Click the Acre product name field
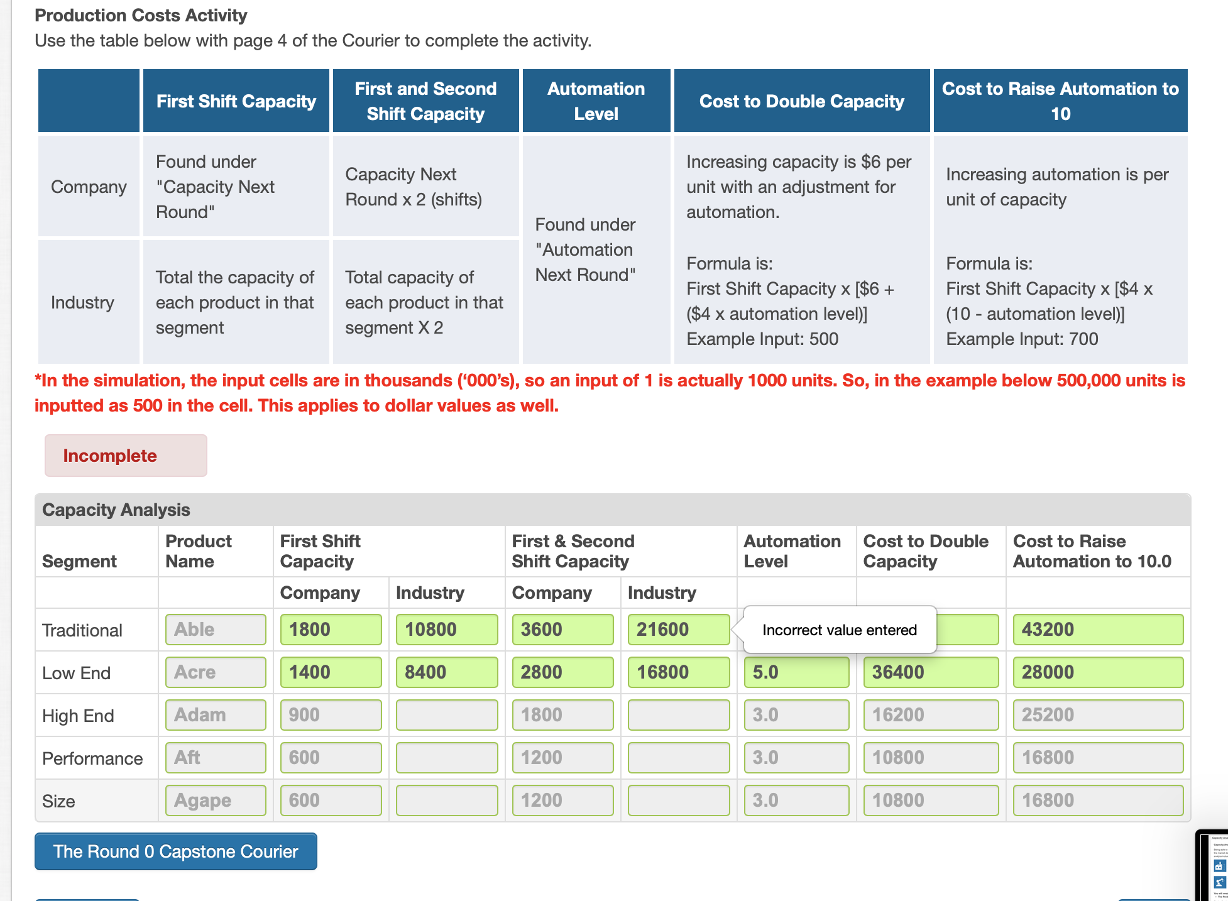 216,672
